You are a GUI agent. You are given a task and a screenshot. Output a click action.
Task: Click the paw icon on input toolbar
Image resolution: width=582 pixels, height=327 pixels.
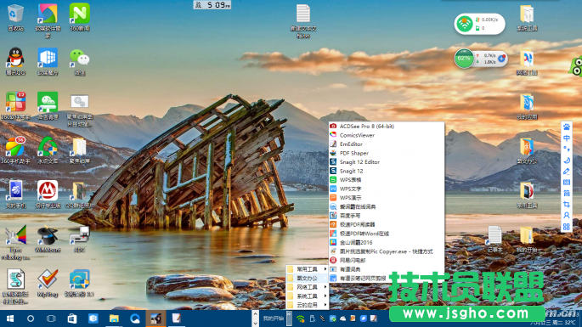pos(567,127)
